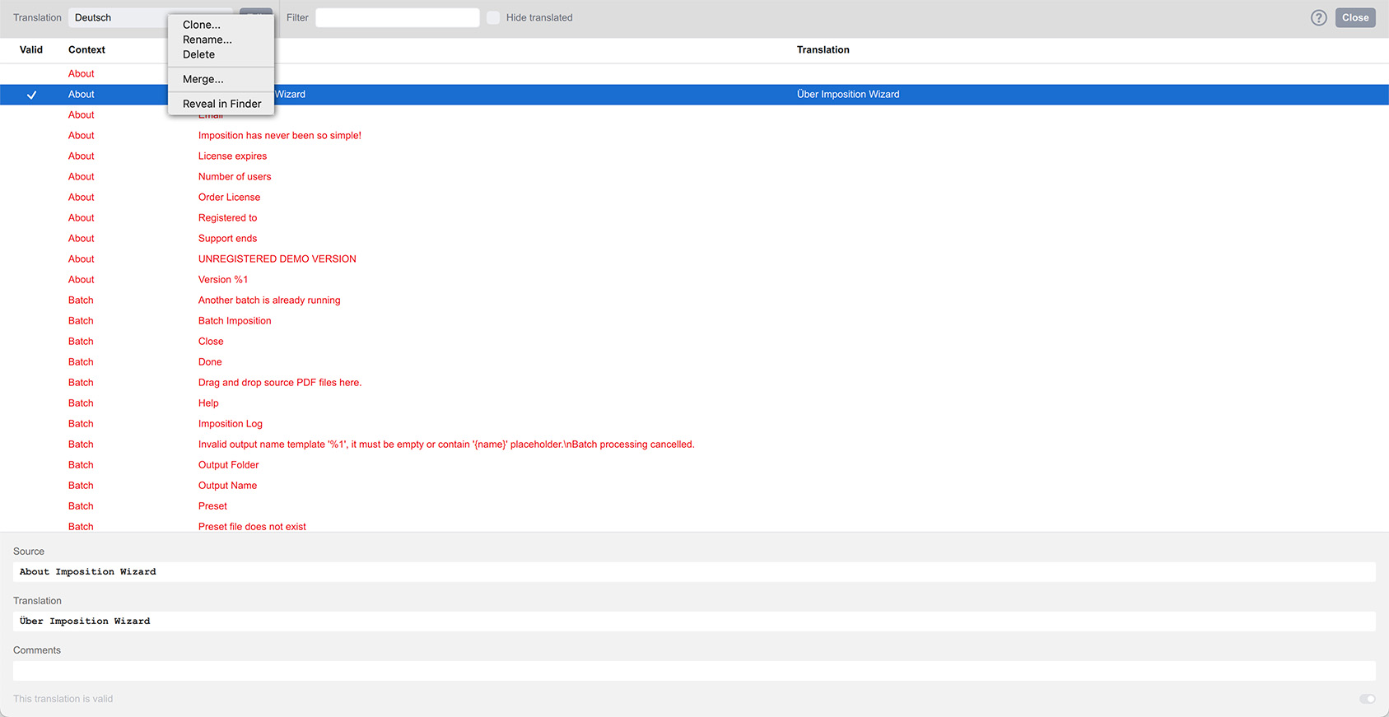The width and height of the screenshot is (1389, 717).
Task: Toggle the translation valid switch
Action: tap(1367, 699)
